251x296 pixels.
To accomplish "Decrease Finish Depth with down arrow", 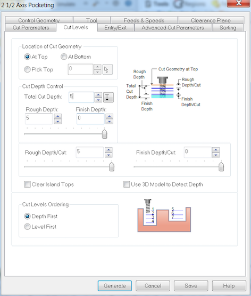I will click(x=110, y=122).
